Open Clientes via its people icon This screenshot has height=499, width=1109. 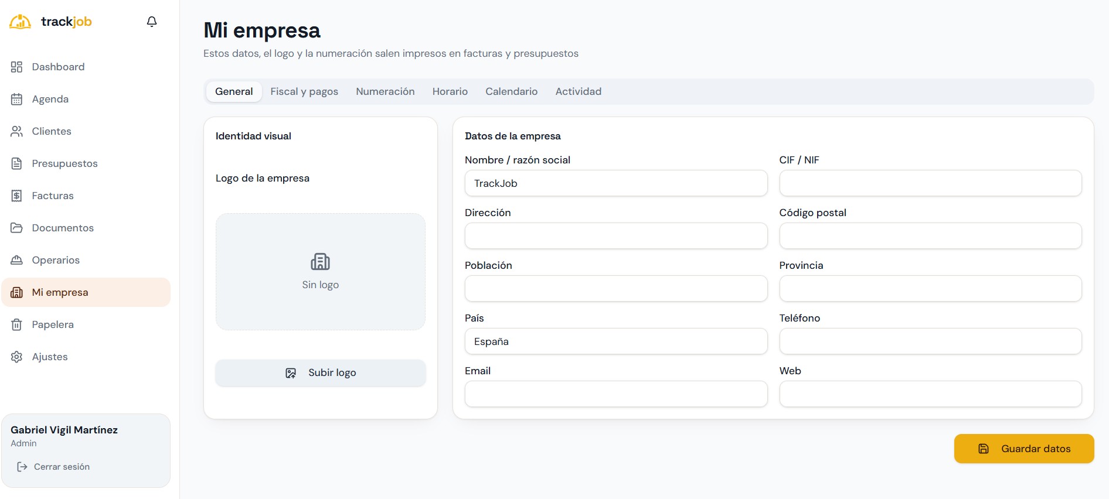click(16, 131)
